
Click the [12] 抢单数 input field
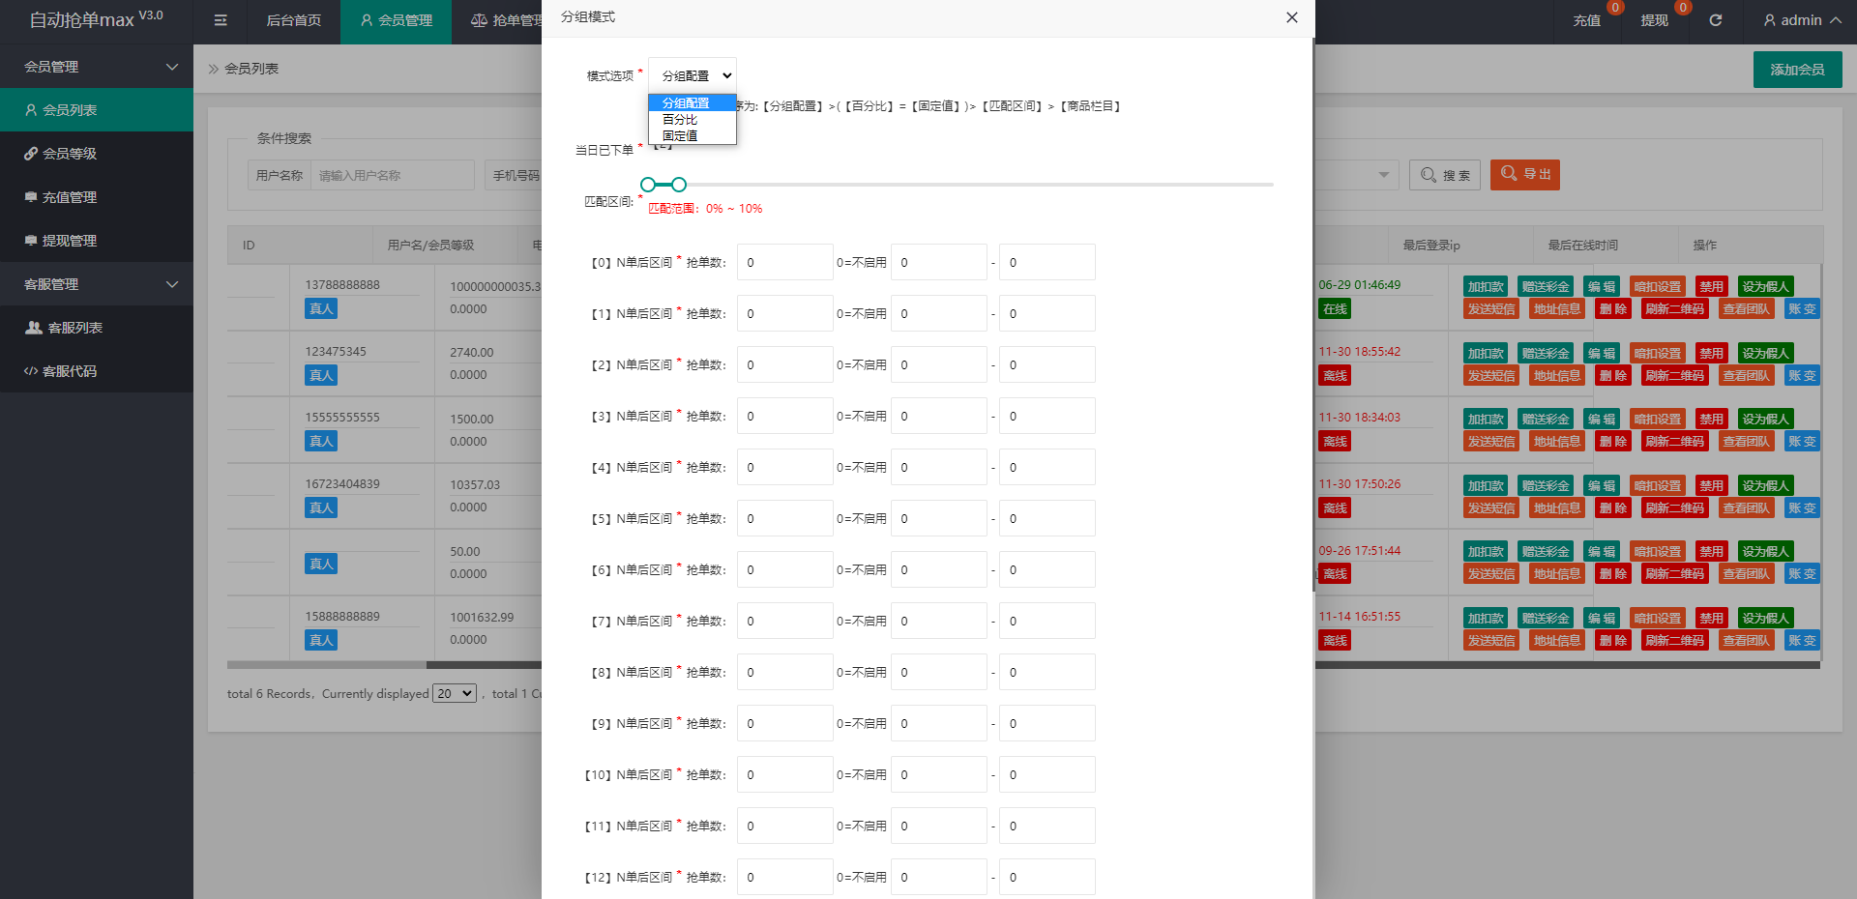[784, 877]
